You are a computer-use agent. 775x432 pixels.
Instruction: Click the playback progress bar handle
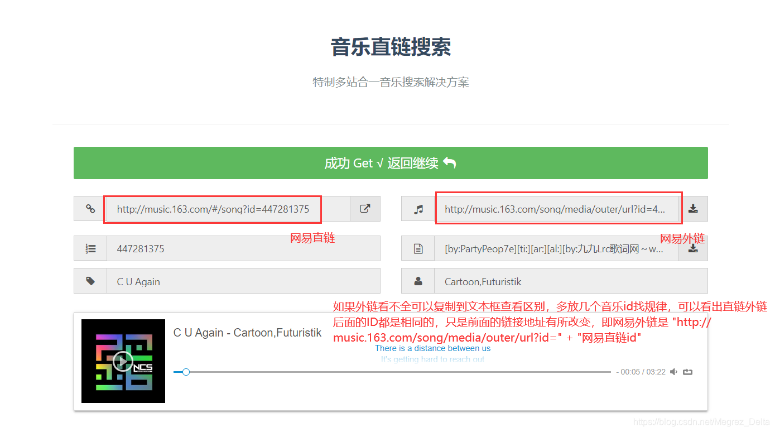point(186,372)
